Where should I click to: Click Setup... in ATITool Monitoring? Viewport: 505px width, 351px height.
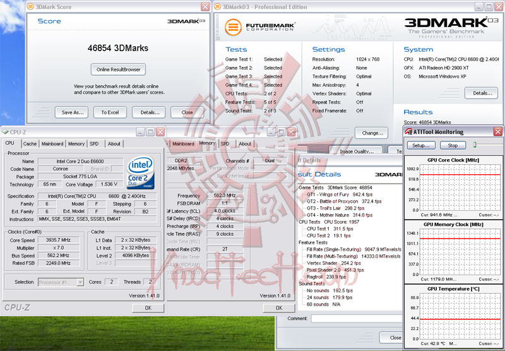point(421,145)
